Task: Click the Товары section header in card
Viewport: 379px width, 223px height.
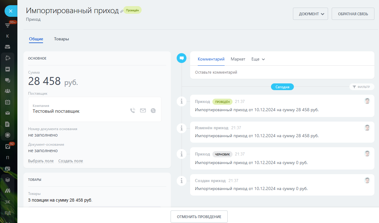Action: point(34,180)
